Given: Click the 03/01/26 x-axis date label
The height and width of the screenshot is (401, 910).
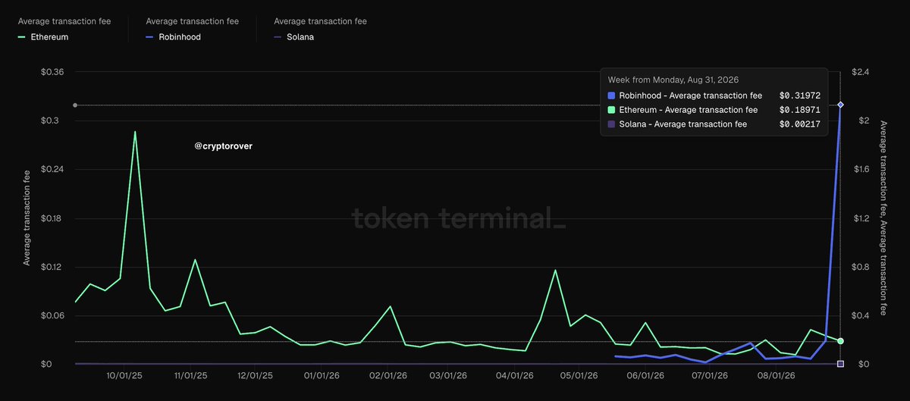Looking at the screenshot, I should (x=448, y=375).
